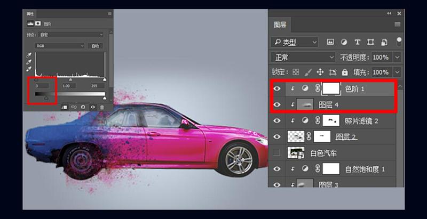Image resolution: width=427 pixels, height=219 pixels.
Task: Click the shadow input value field showing 3
Action: point(42,85)
